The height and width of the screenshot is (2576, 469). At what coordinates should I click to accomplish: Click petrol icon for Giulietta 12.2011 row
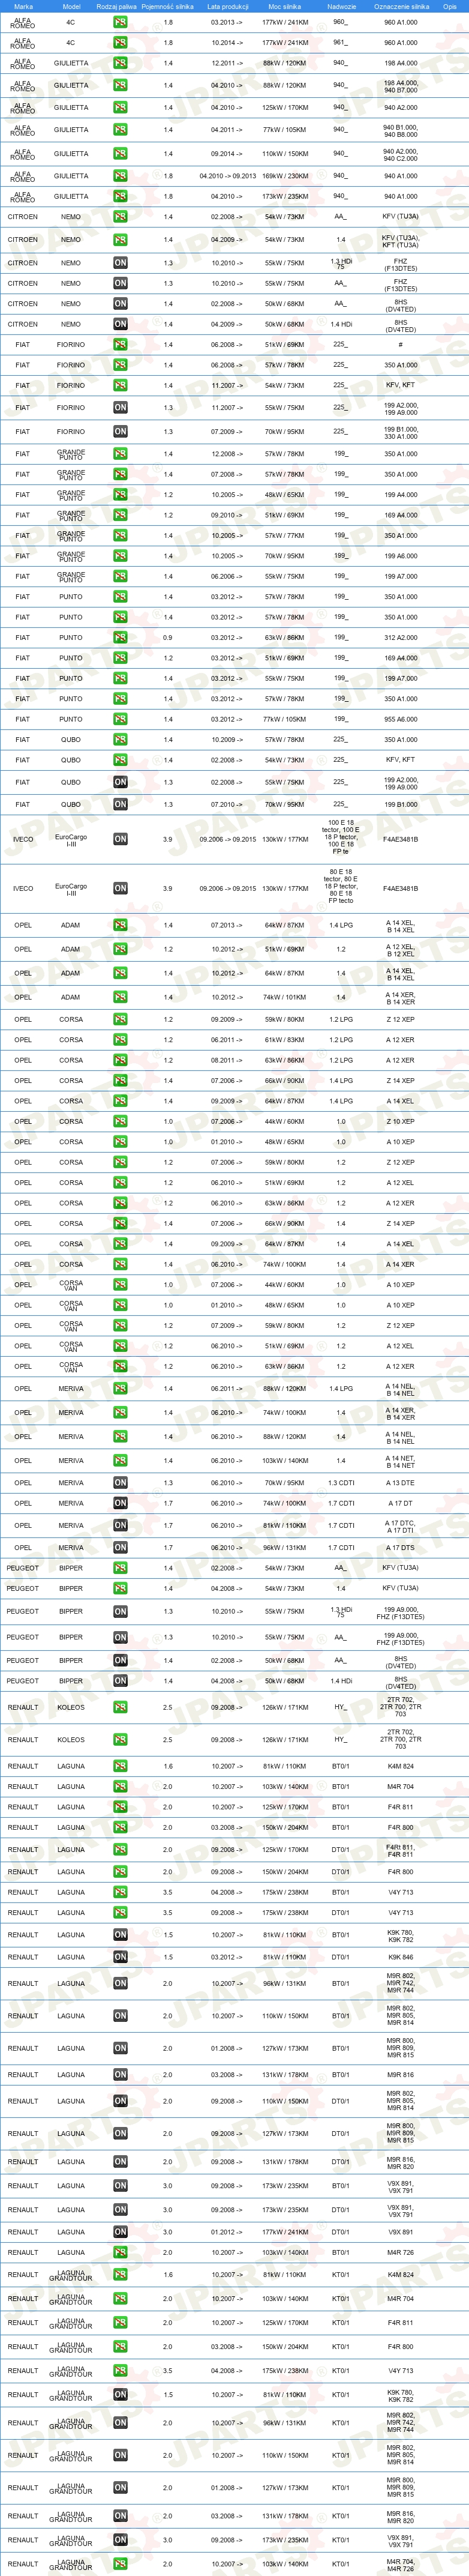pos(120,63)
